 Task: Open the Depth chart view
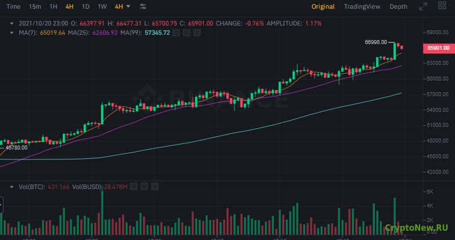tap(398, 6)
